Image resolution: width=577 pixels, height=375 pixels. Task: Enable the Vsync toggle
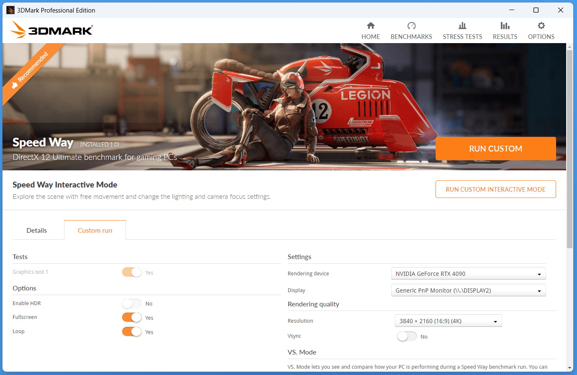(407, 336)
